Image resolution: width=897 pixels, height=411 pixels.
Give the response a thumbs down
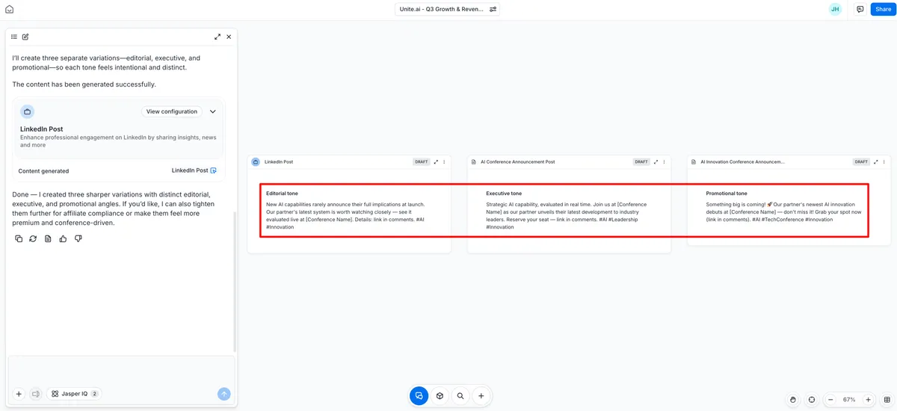click(78, 238)
